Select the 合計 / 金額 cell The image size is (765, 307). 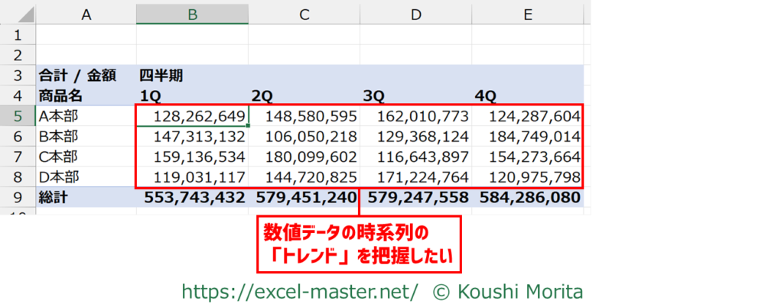tap(85, 75)
